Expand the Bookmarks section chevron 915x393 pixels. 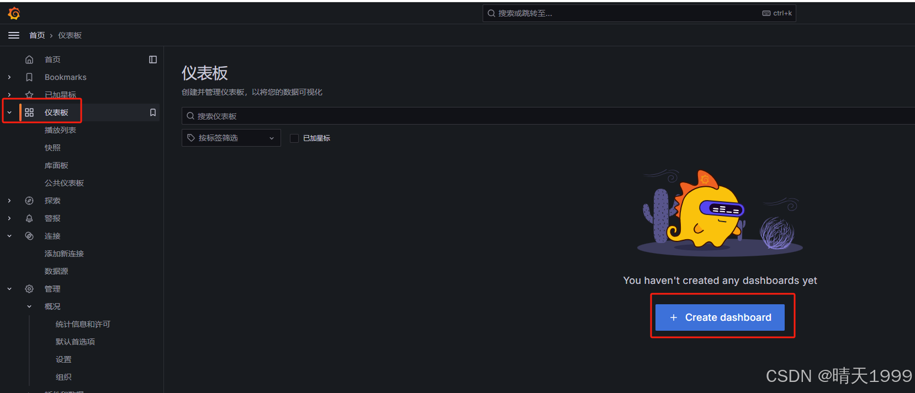tap(9, 77)
